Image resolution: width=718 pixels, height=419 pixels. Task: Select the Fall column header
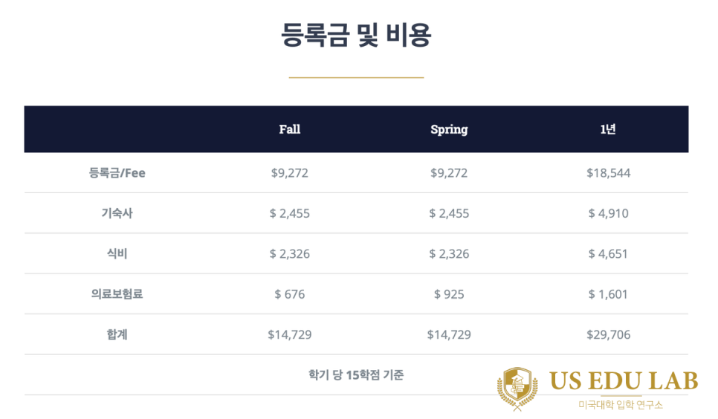pyautogui.click(x=289, y=129)
